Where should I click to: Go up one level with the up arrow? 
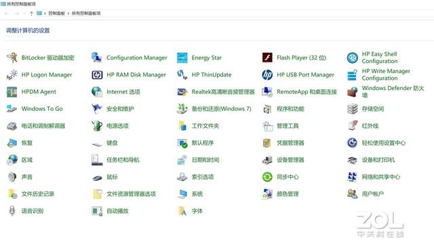click(x=31, y=14)
